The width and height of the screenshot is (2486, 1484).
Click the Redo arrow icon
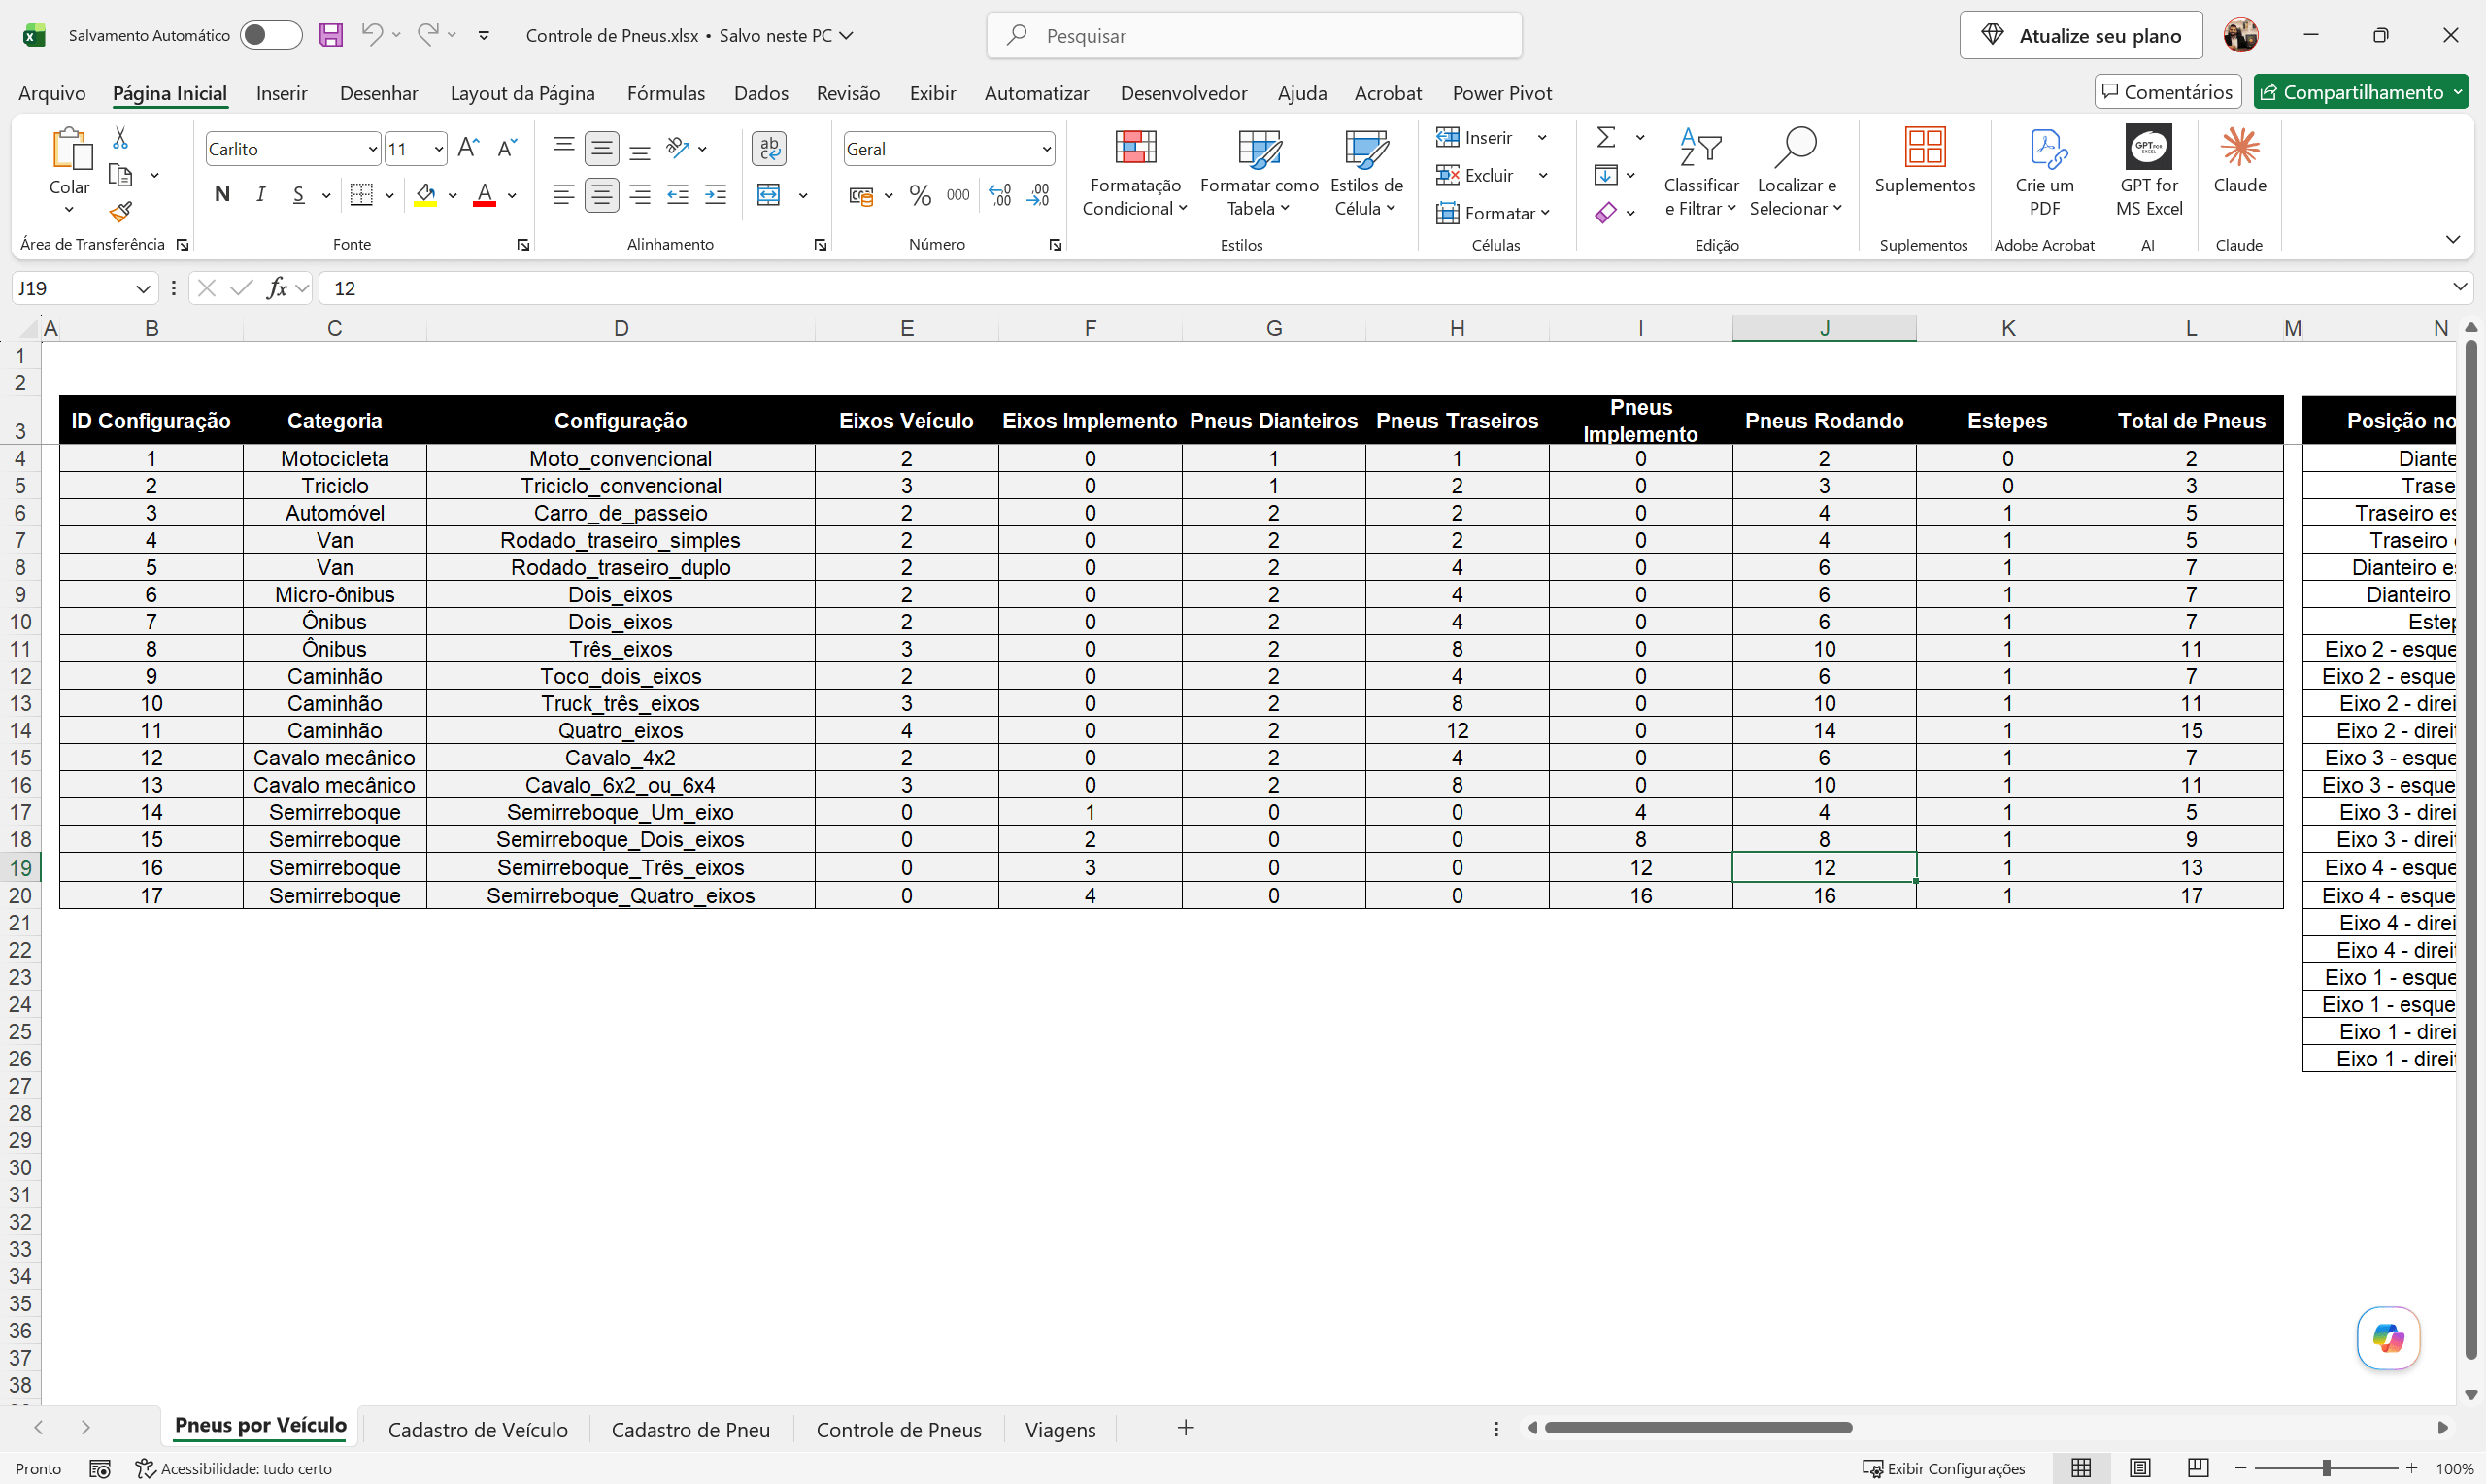tap(428, 34)
